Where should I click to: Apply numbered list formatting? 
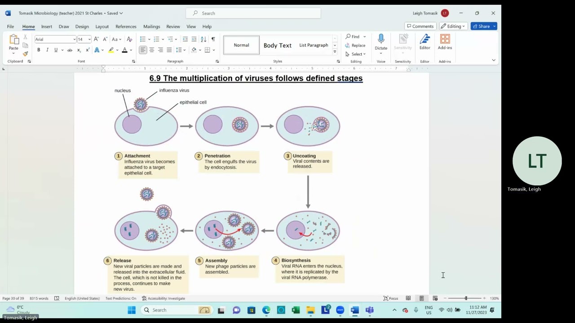(156, 39)
